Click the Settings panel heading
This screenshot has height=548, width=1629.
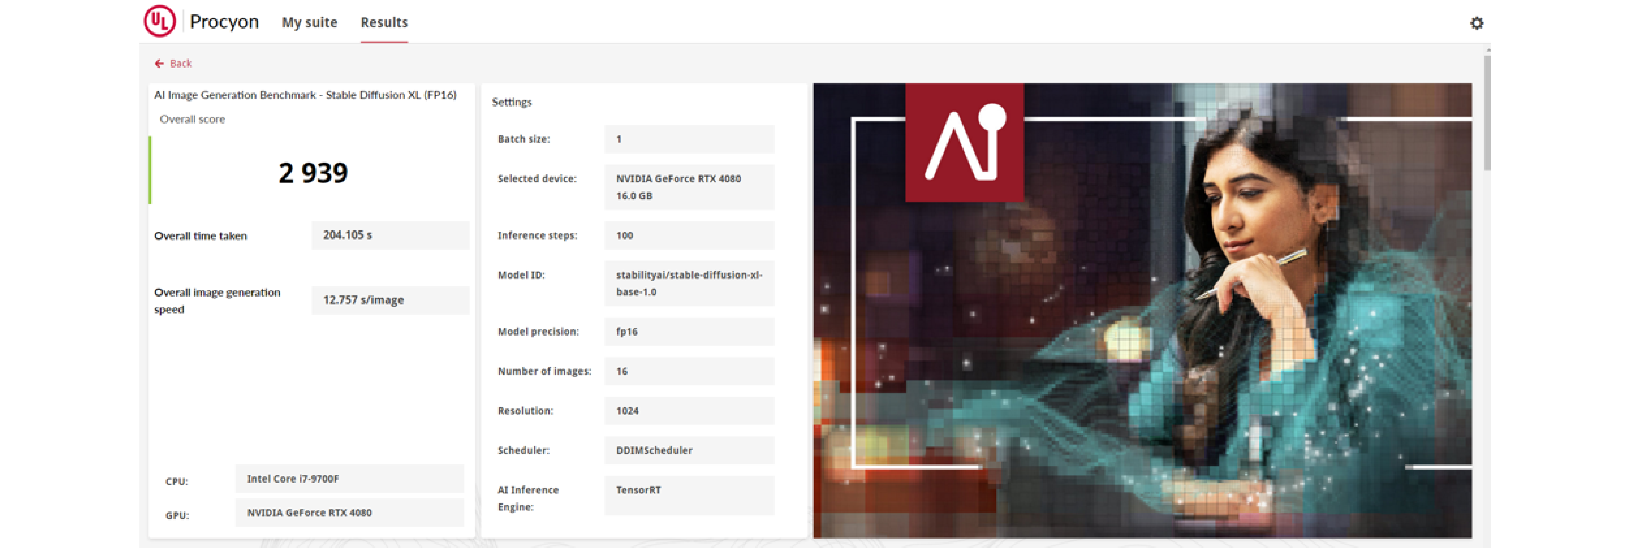point(512,102)
